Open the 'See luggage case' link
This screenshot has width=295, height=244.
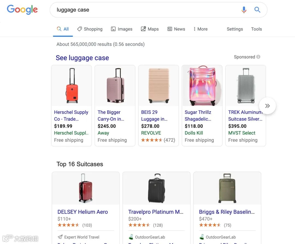pos(82,58)
